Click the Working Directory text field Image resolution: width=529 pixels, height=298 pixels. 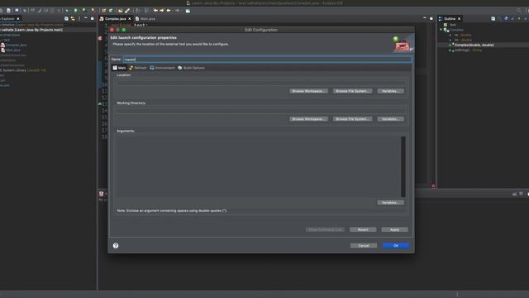pos(260,110)
